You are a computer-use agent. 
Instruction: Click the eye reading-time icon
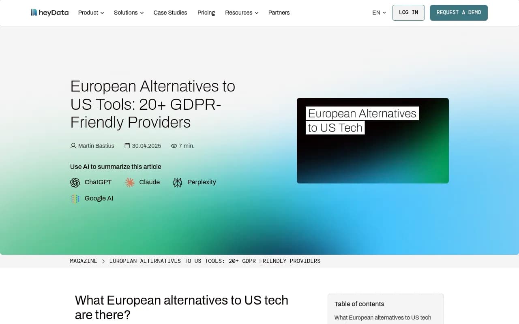pyautogui.click(x=174, y=146)
